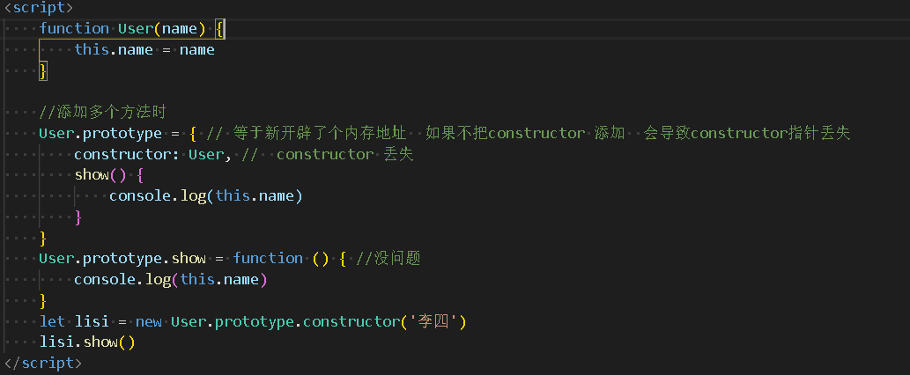Click the '//没问题' comment
Viewport: 910px width, 375px height.
click(388, 258)
